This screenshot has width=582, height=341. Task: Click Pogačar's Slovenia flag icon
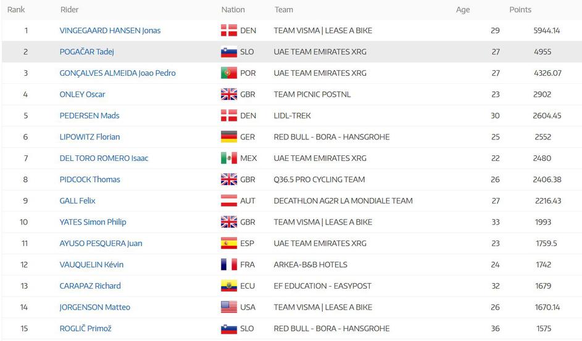click(229, 52)
